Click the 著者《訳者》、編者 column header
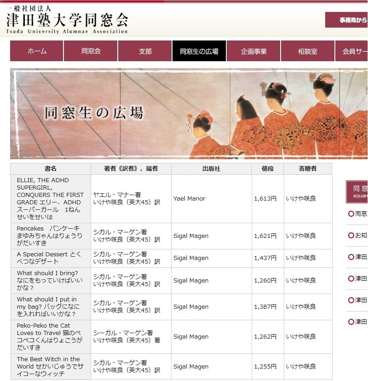Image resolution: width=368 pixels, height=381 pixels. pos(131,168)
